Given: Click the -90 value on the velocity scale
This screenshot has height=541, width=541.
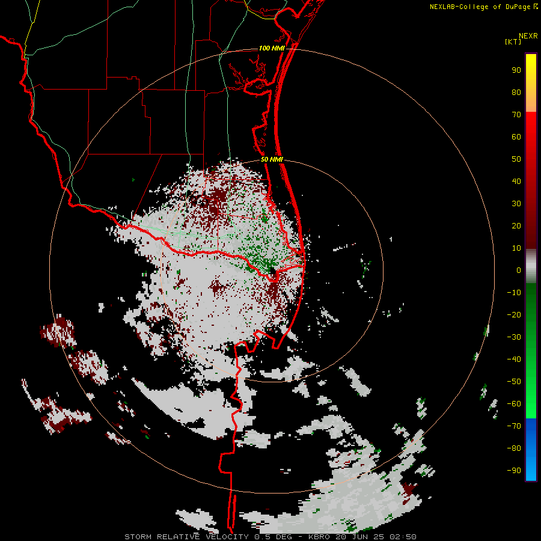Looking at the screenshot, I should [x=514, y=471].
